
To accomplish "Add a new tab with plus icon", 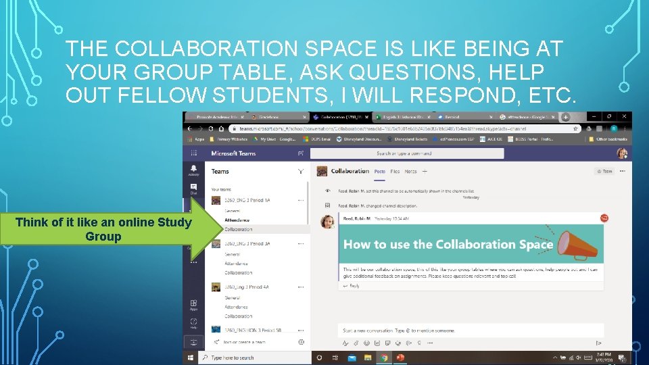I will [x=425, y=171].
